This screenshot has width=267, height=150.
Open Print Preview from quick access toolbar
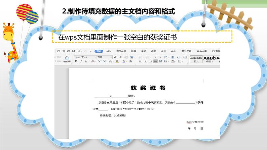[74, 51]
